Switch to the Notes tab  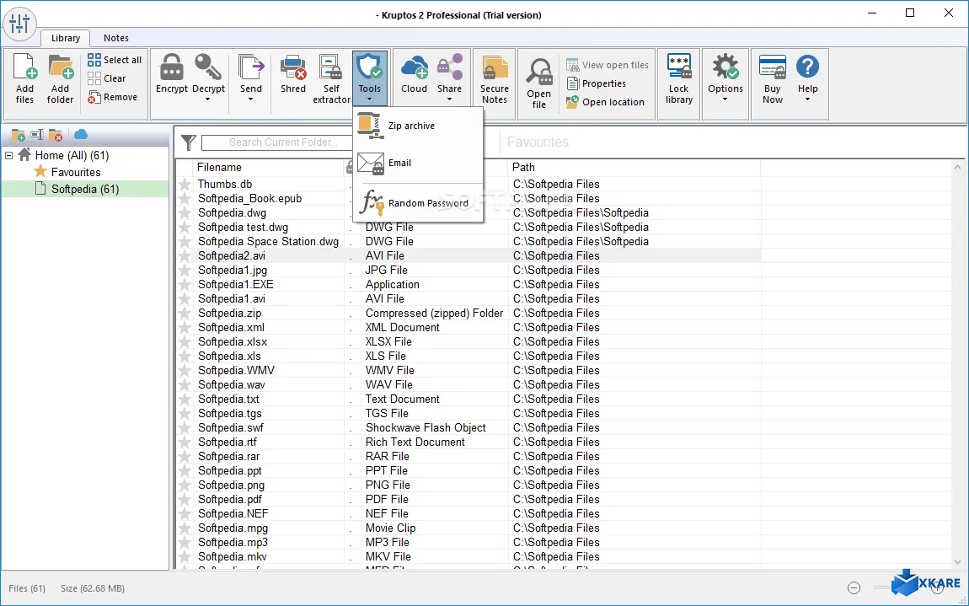pyautogui.click(x=116, y=38)
